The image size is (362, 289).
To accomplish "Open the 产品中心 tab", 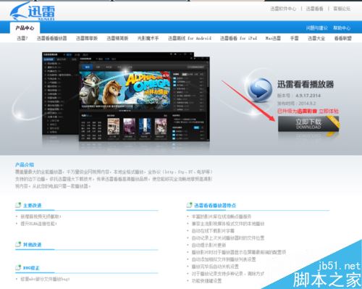I will 25,28.
